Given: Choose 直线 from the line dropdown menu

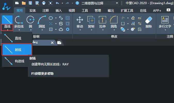Looking at the screenshot, I should (x=17, y=38).
